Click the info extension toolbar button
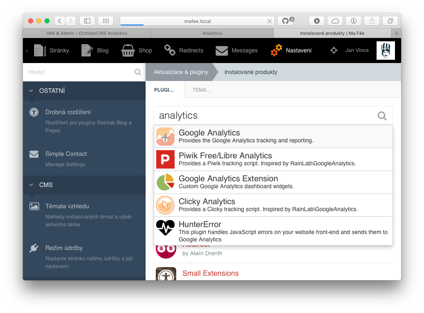This screenshot has width=424, height=313. tap(353, 21)
